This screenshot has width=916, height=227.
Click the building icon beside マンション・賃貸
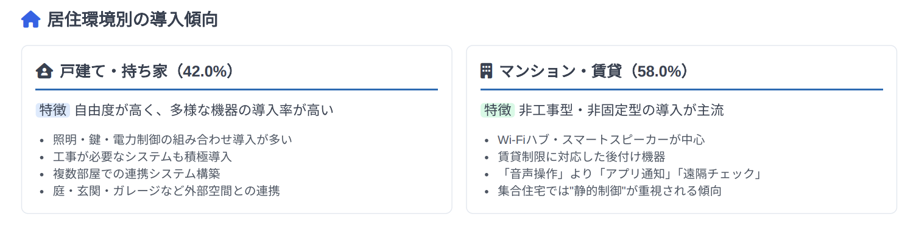[487, 71]
